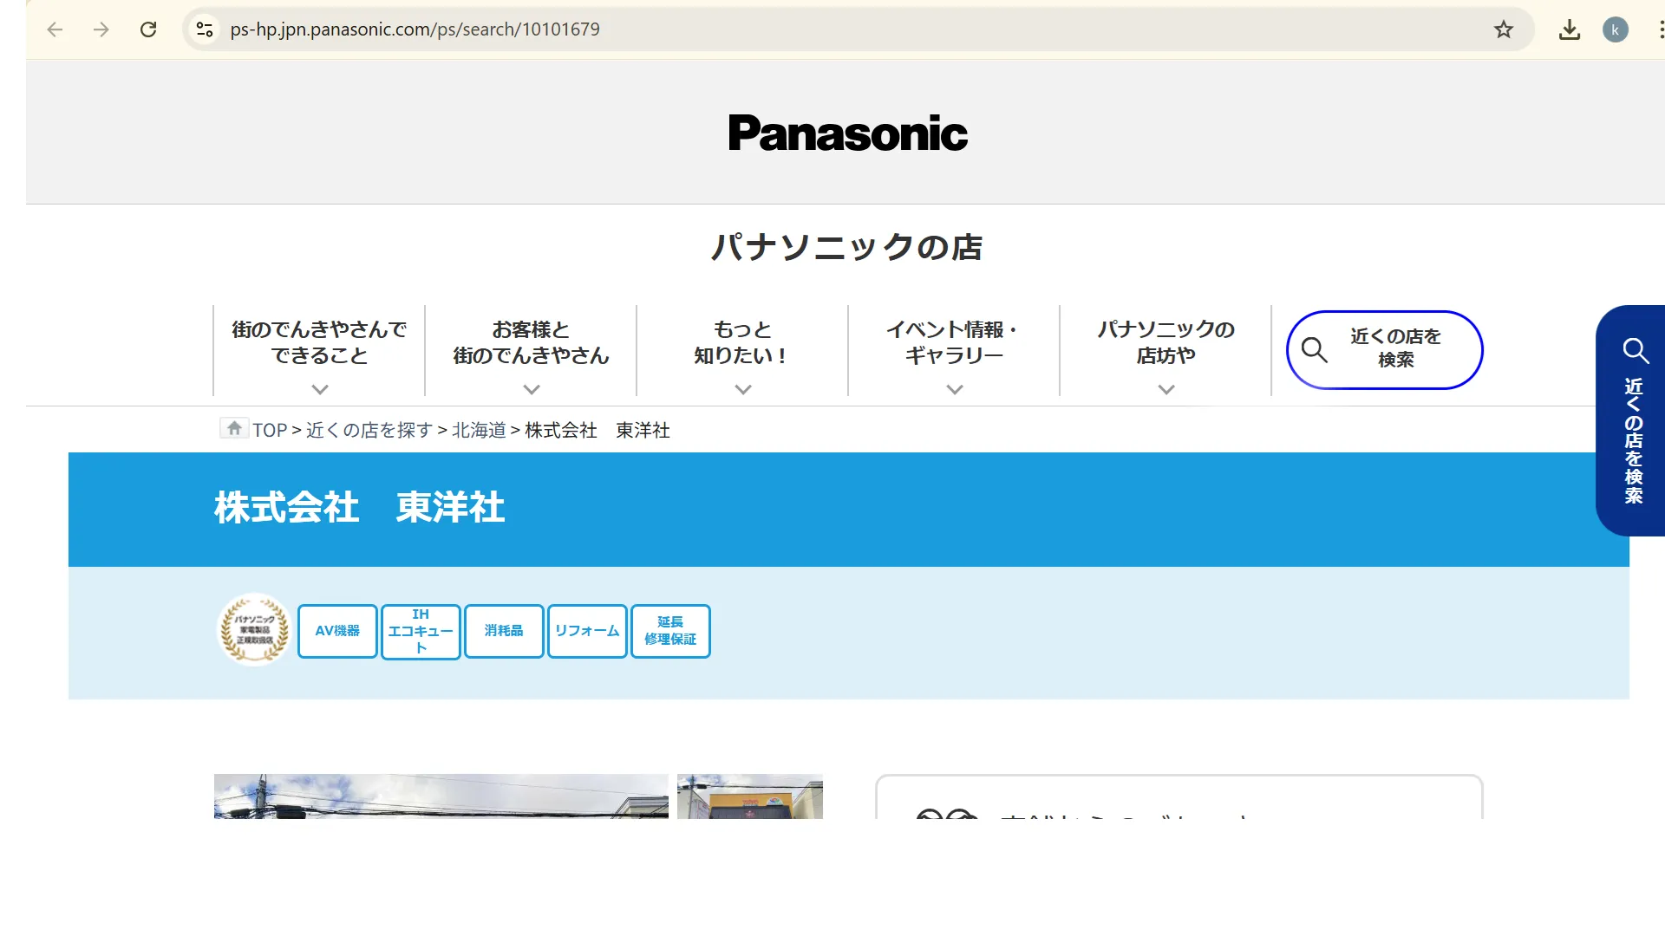1665x936 pixels.
Task: Open 北海道 breadcrumb link
Action: pyautogui.click(x=479, y=430)
